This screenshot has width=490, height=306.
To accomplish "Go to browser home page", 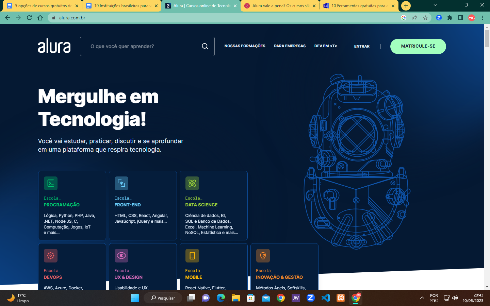I will 40,18.
